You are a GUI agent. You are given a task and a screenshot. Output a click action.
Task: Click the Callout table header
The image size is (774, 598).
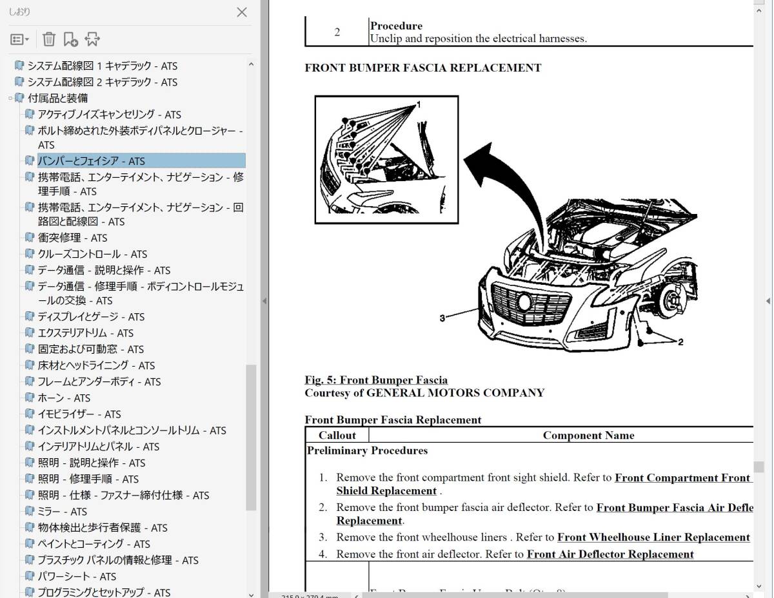pos(337,435)
